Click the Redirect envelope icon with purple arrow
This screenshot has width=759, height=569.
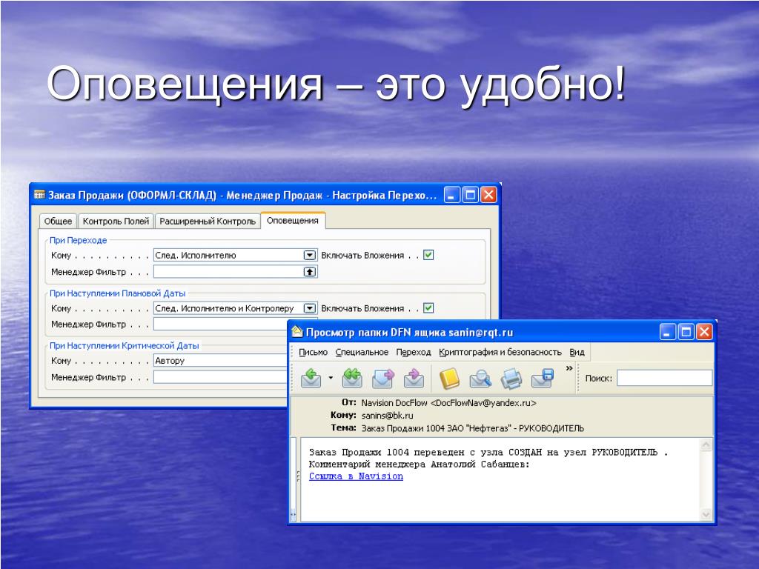point(414,378)
